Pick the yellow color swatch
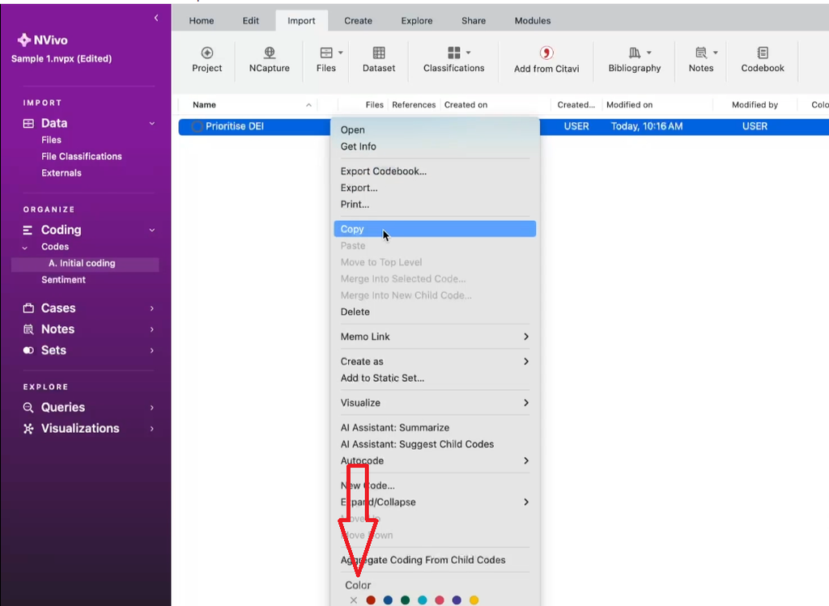The height and width of the screenshot is (606, 829). pyautogui.click(x=474, y=600)
